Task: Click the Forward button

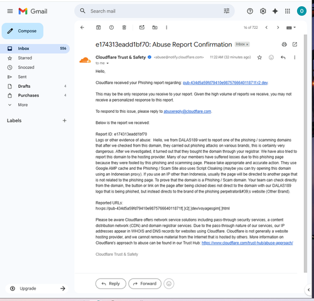Action: (145, 283)
